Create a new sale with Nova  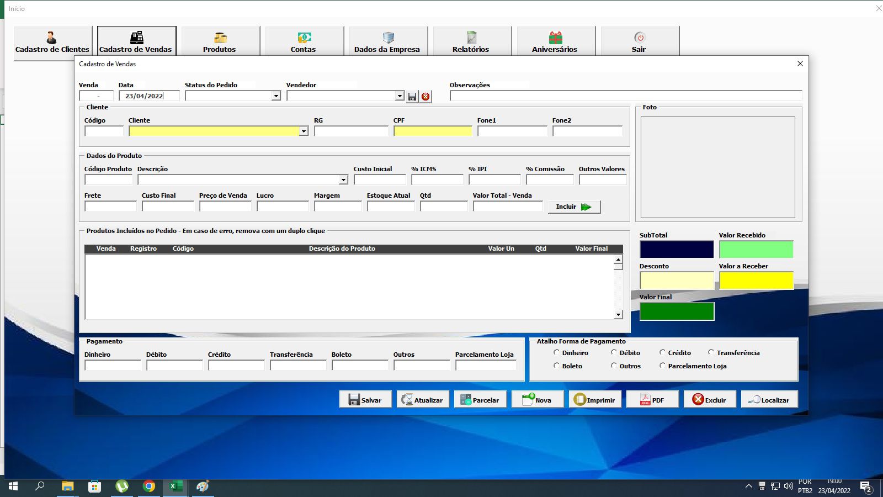click(537, 399)
